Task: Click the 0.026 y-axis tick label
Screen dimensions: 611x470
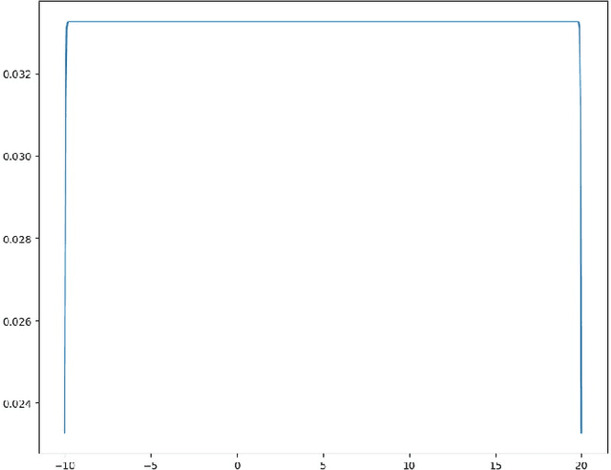Action: click(x=15, y=321)
